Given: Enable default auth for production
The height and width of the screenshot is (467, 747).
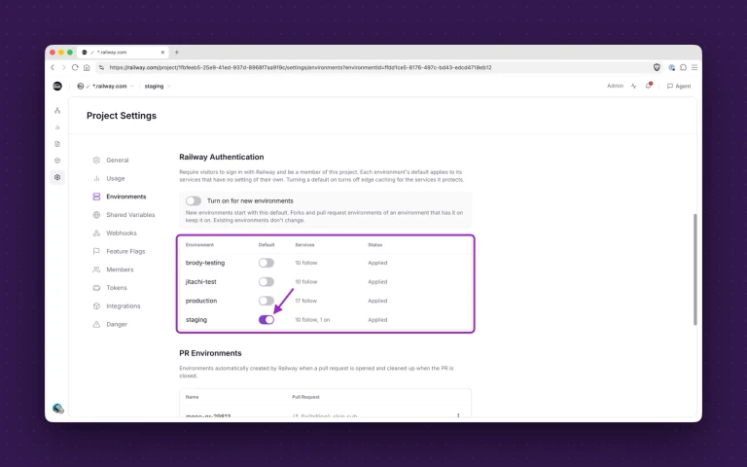Looking at the screenshot, I should pyautogui.click(x=267, y=301).
